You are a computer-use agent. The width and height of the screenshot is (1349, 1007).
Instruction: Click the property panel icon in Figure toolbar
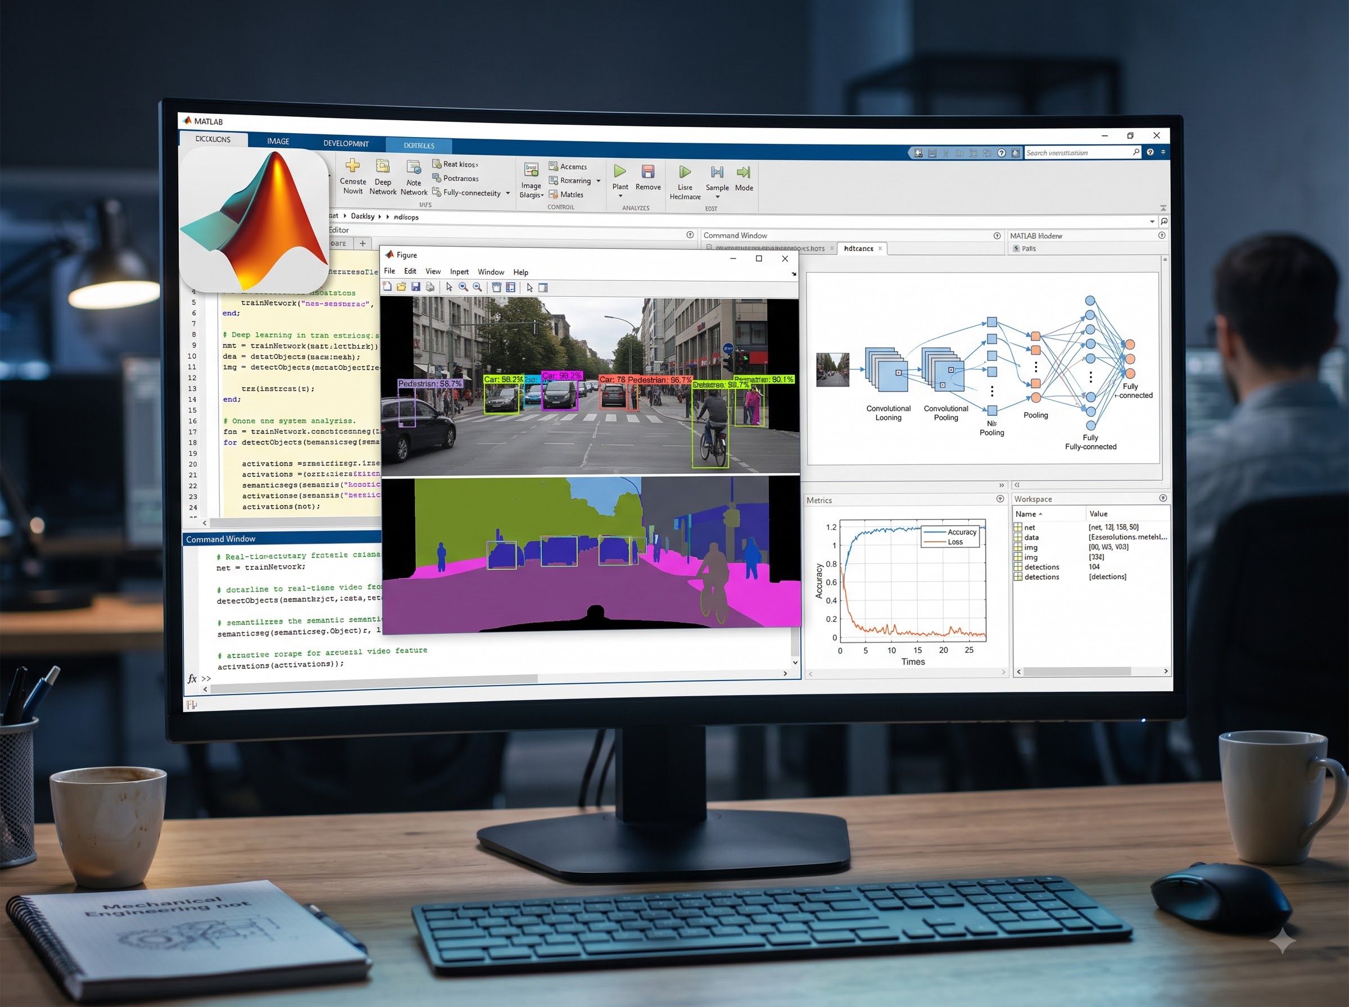(x=543, y=288)
